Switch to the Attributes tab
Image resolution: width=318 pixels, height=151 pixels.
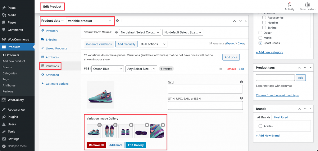point(52,57)
